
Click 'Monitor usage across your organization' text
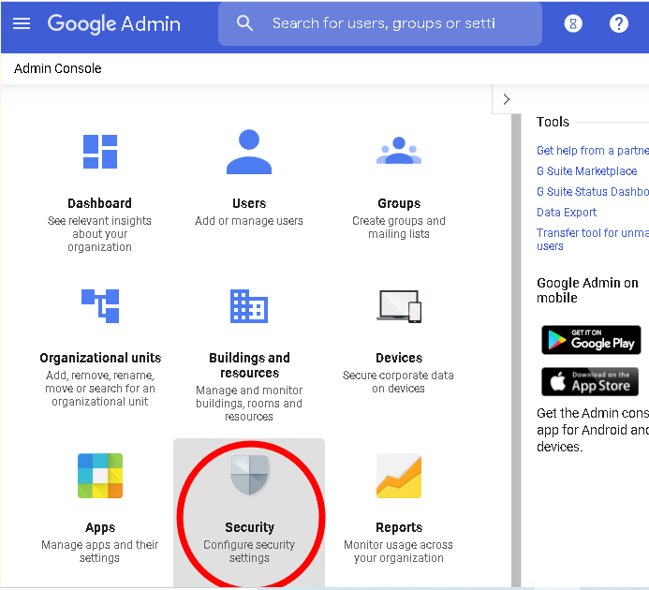tap(398, 551)
